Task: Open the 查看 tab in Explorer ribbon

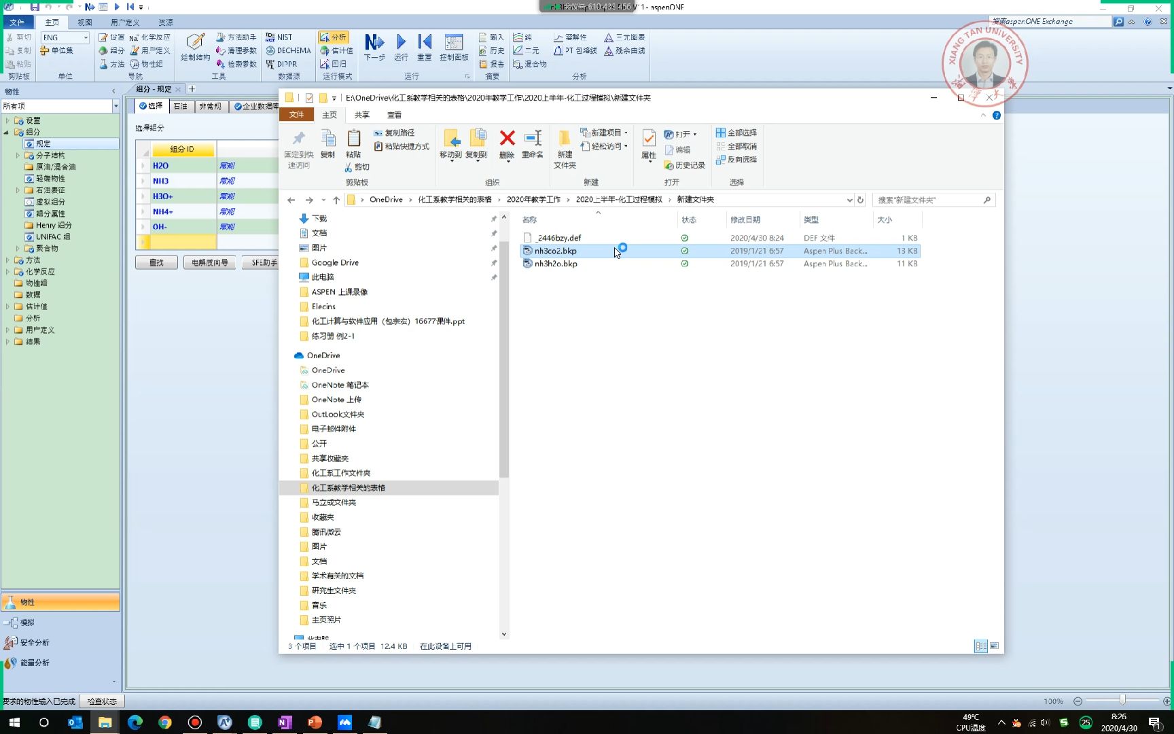Action: click(x=394, y=115)
